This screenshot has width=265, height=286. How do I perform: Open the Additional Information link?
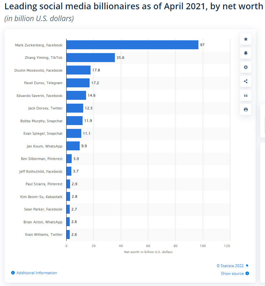coord(37,273)
